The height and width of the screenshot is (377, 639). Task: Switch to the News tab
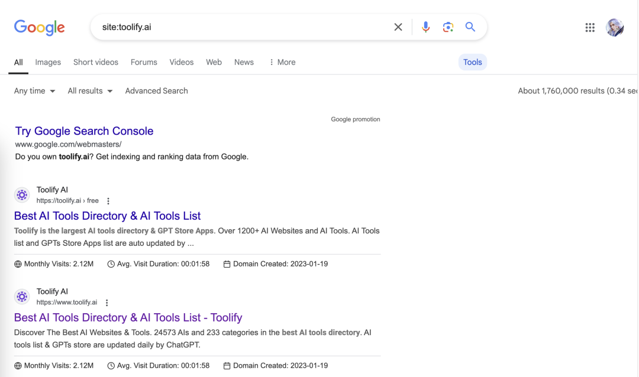coord(244,62)
